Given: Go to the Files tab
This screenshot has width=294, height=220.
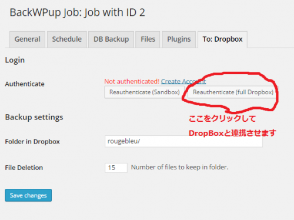Looking at the screenshot, I should tap(148, 39).
